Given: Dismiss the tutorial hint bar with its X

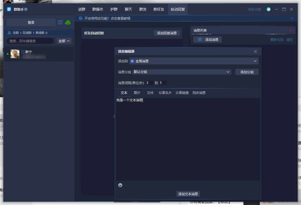Looking at the screenshot, I should pyautogui.click(x=292, y=18).
